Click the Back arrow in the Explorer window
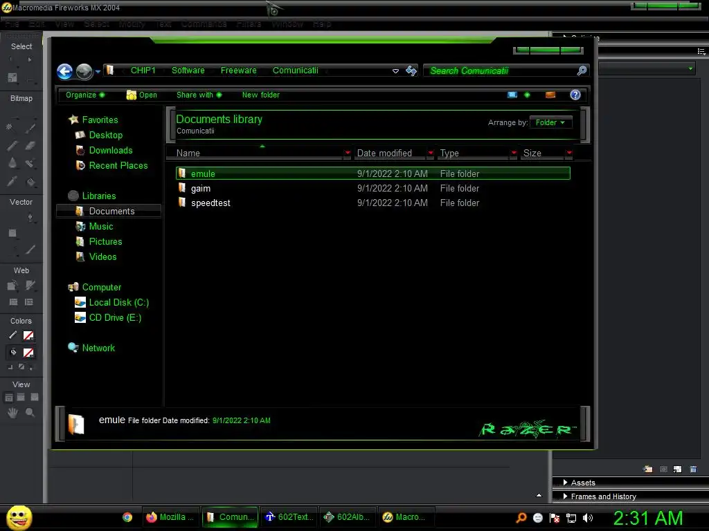Image resolution: width=709 pixels, height=531 pixels. coord(64,71)
